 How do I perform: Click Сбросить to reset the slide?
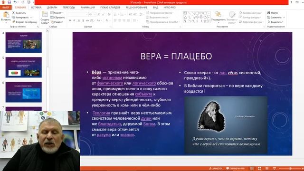(x=57, y=18)
